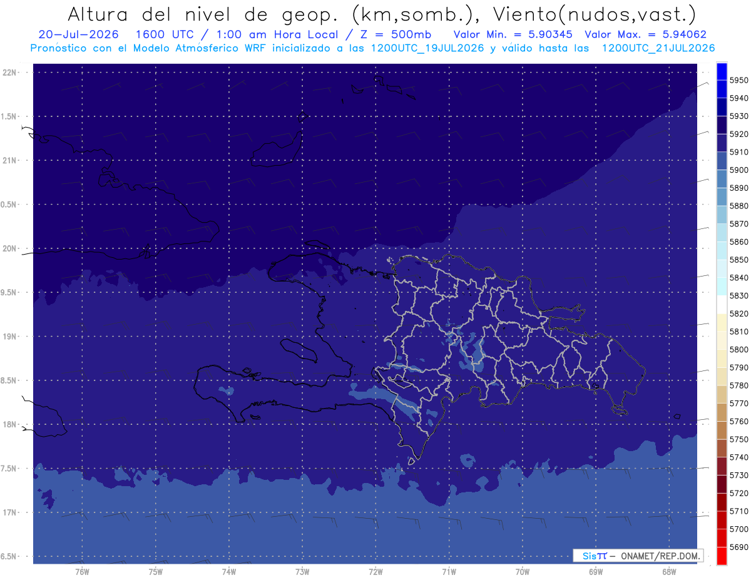Click the '19N' latitude label
This screenshot has width=751, height=580.
[x=10, y=337]
